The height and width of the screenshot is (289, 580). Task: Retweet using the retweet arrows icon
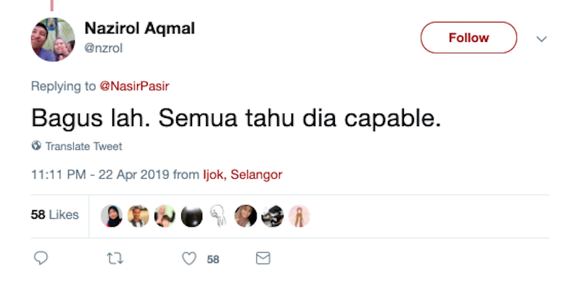pyautogui.click(x=115, y=259)
